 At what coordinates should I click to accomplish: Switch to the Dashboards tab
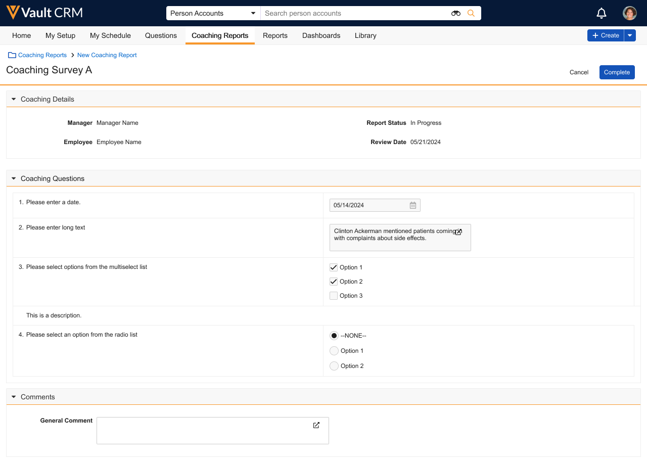pyautogui.click(x=321, y=35)
